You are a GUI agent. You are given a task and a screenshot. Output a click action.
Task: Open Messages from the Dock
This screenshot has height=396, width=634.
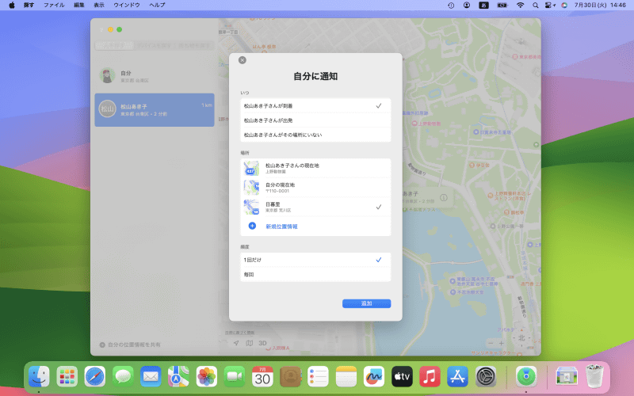tap(123, 377)
